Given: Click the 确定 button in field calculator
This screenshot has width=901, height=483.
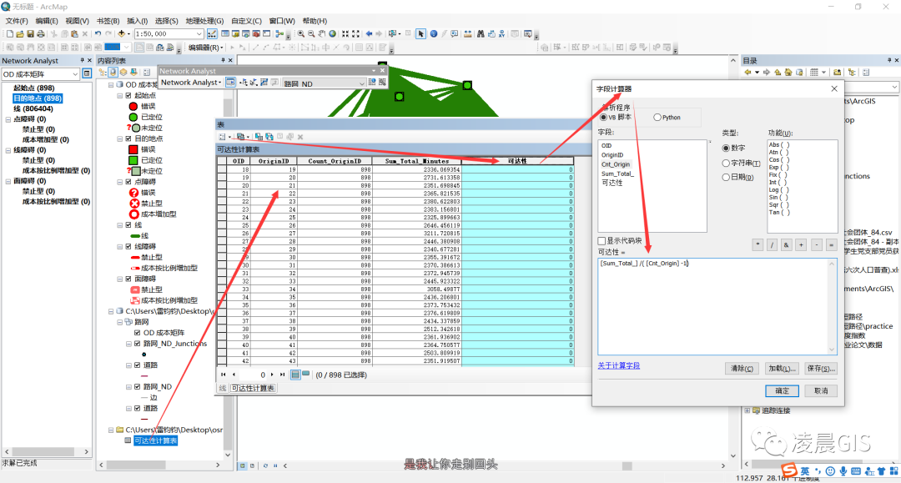Looking at the screenshot, I should [782, 390].
